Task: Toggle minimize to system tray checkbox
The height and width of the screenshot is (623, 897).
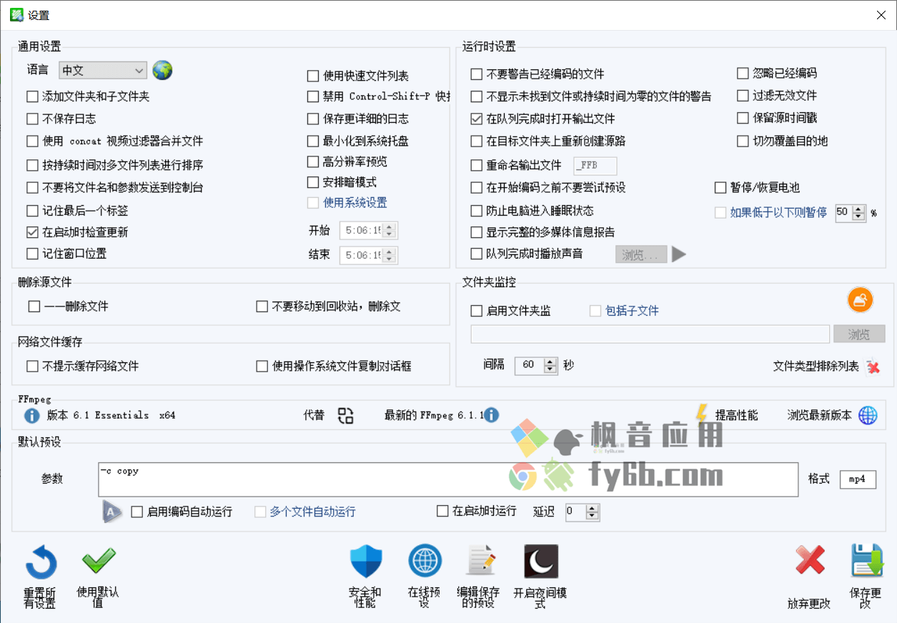Action: [313, 141]
